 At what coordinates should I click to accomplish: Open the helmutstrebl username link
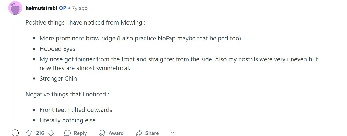[41, 8]
